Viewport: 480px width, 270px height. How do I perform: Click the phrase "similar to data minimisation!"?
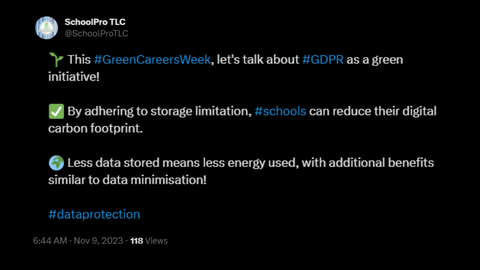[x=127, y=180]
